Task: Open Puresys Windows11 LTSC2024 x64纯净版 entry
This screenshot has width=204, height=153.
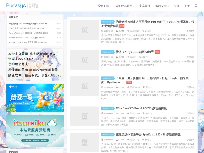Action: tap(28, 33)
